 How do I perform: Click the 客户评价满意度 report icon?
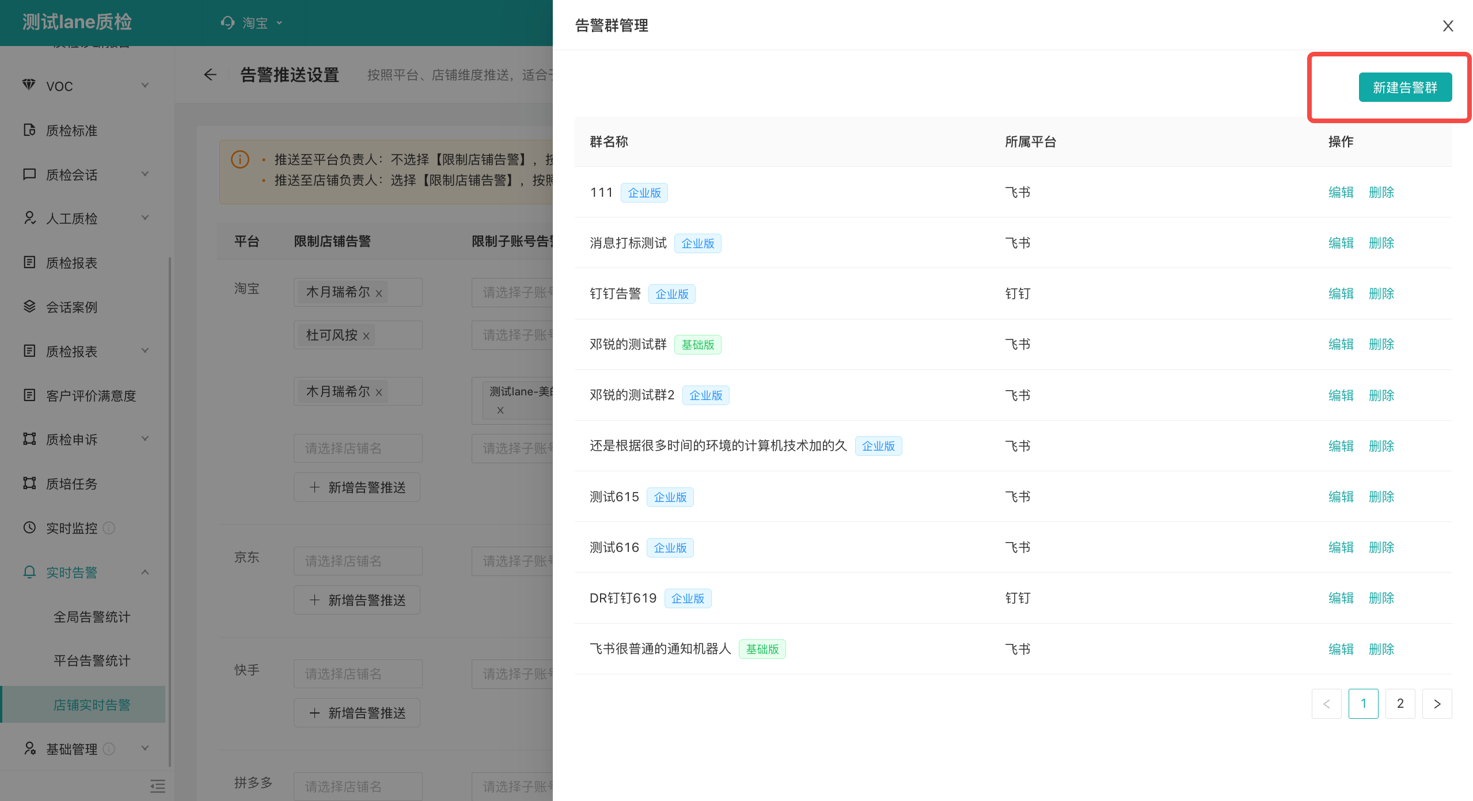point(29,395)
